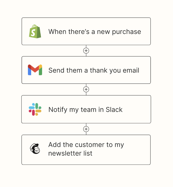Click "newsletter list" in the last step
Viewport: 173px width, 187px height.
(x=70, y=153)
